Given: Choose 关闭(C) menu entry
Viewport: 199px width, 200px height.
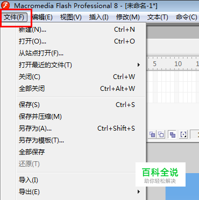Looking at the screenshot, I should tap(81, 77).
